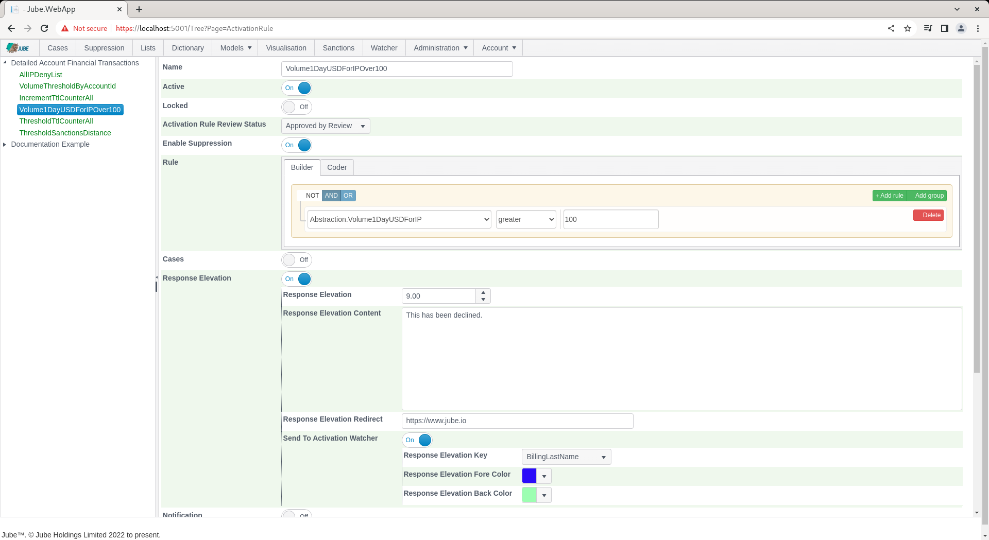Screen dimensions: 989x540
Task: Open a new browser tab
Action: [x=139, y=9]
